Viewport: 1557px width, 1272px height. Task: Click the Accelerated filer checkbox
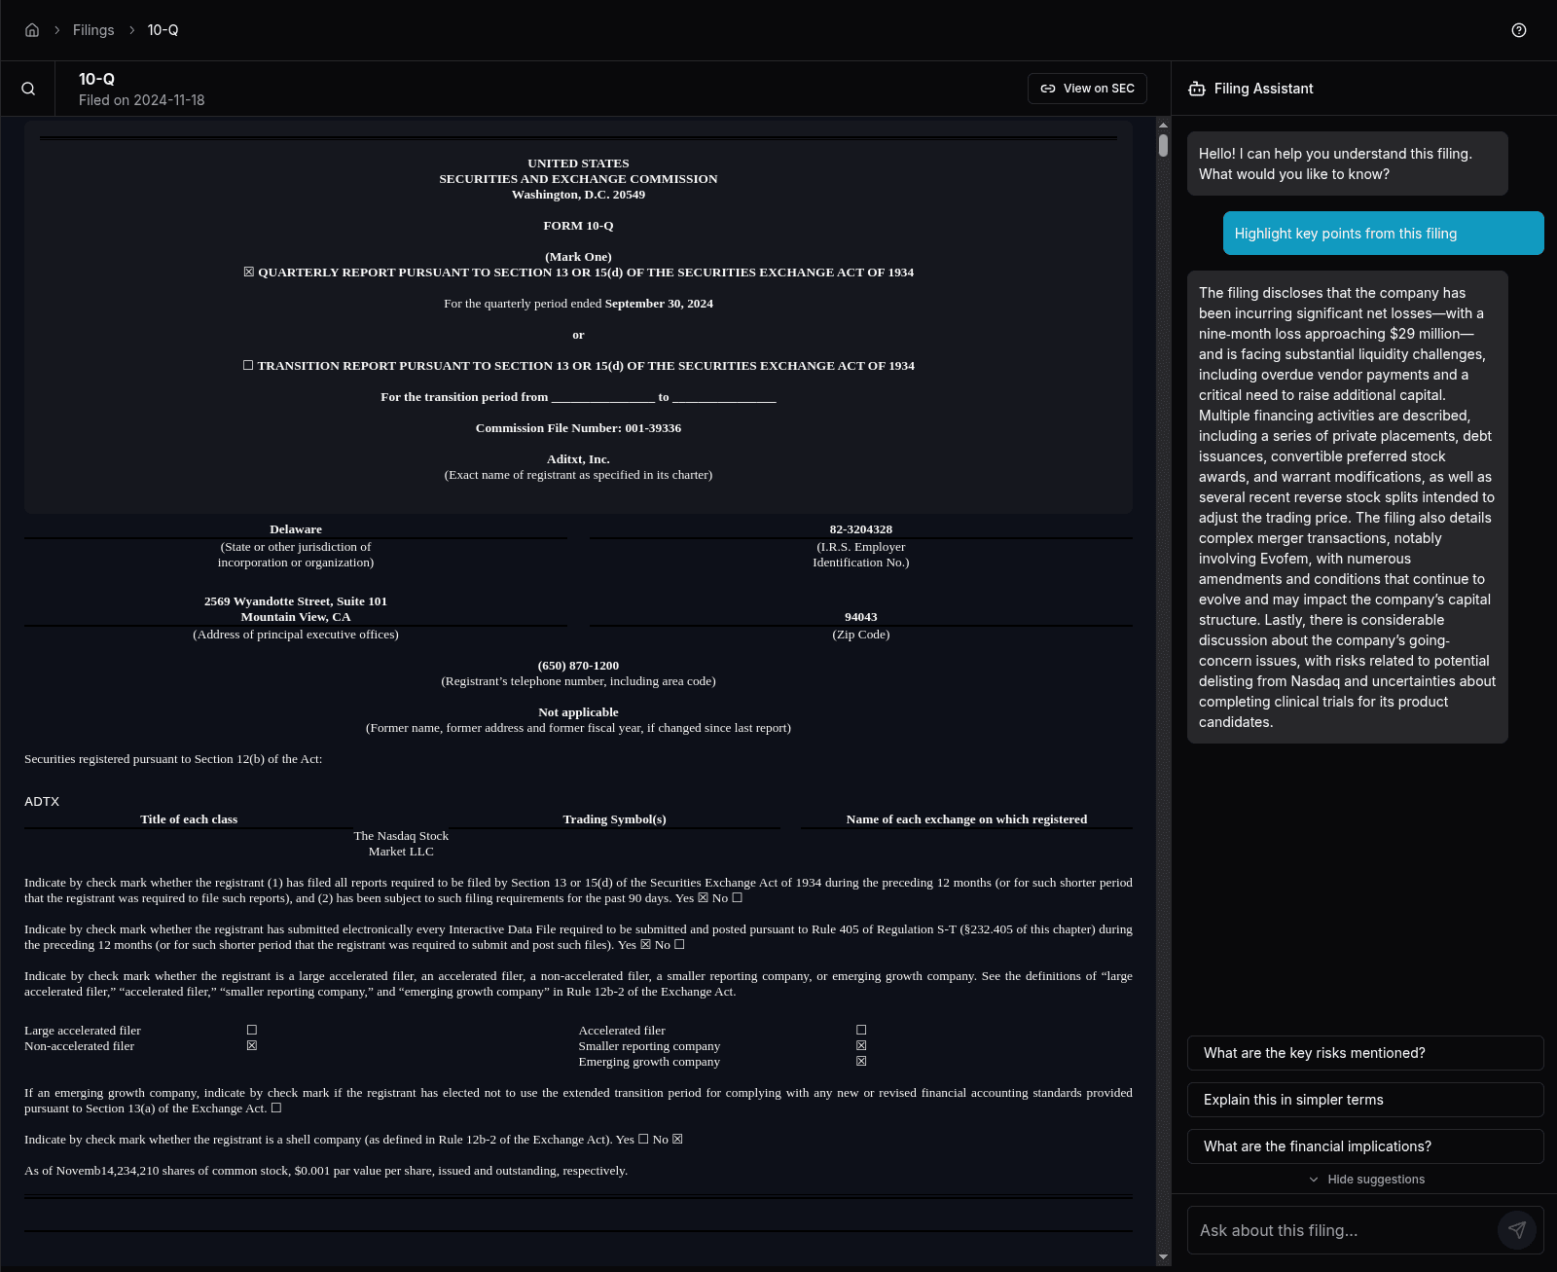coord(861,1030)
